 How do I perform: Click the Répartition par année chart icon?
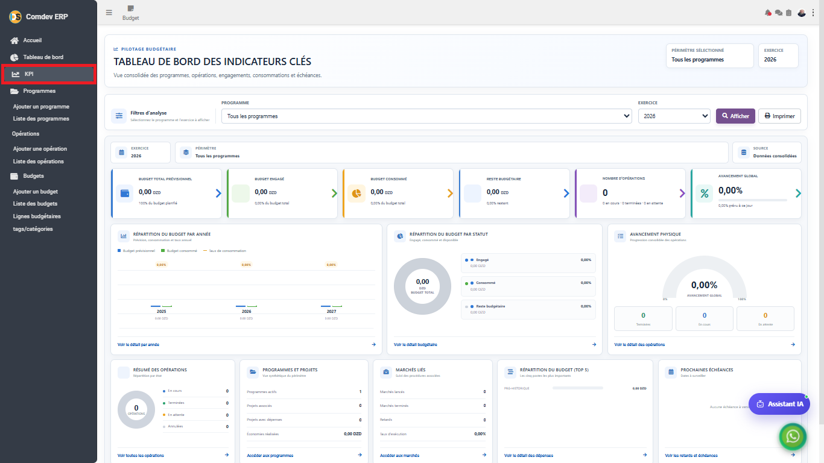point(124,236)
